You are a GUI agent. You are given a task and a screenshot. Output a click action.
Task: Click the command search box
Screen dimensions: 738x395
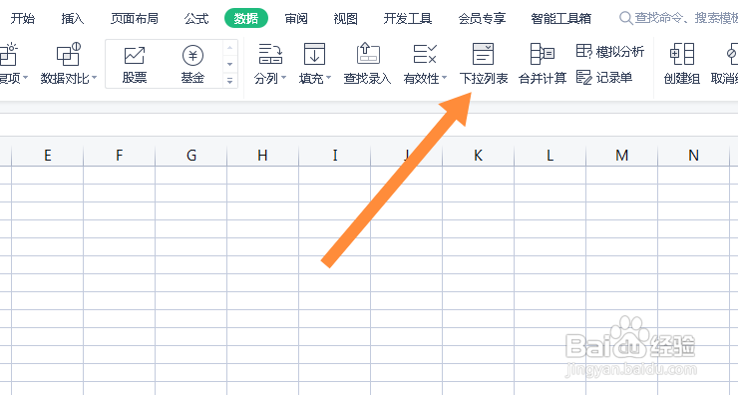click(x=679, y=18)
